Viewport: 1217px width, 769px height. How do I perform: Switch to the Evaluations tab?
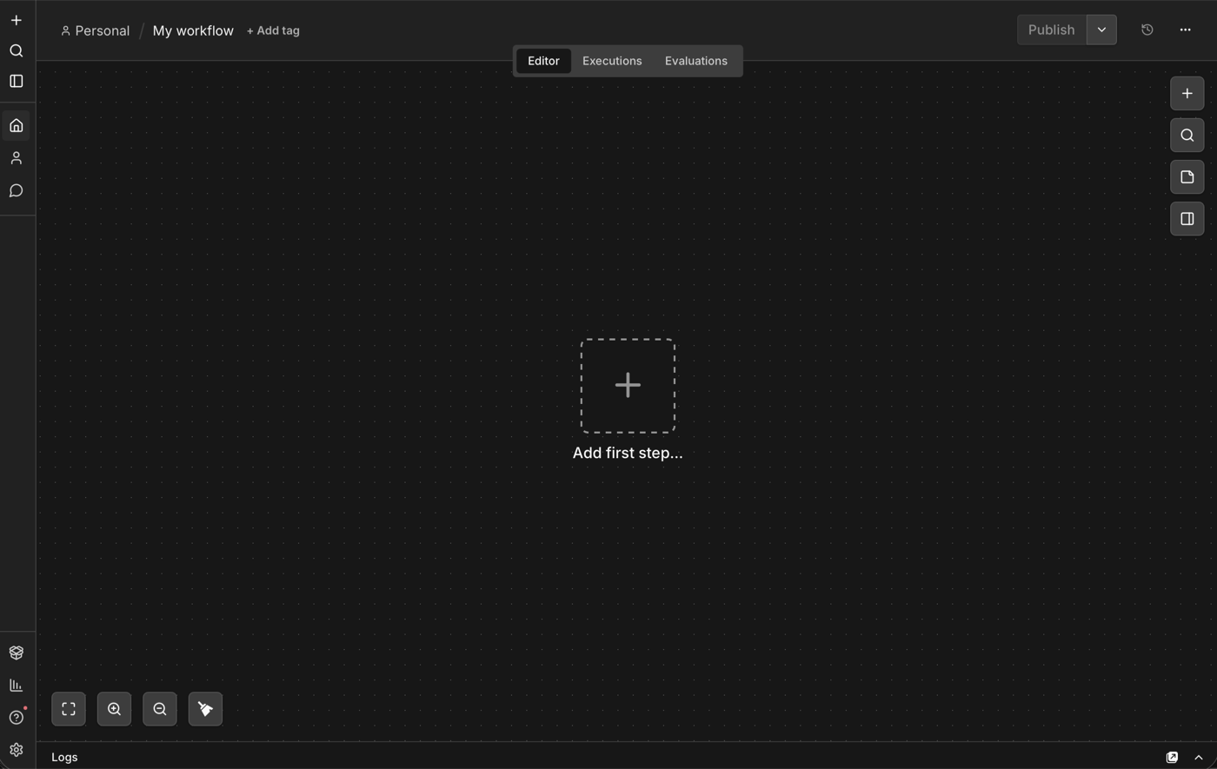pos(696,61)
